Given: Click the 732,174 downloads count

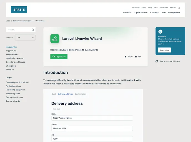Looking at the screenshot, I should [x=130, y=57].
